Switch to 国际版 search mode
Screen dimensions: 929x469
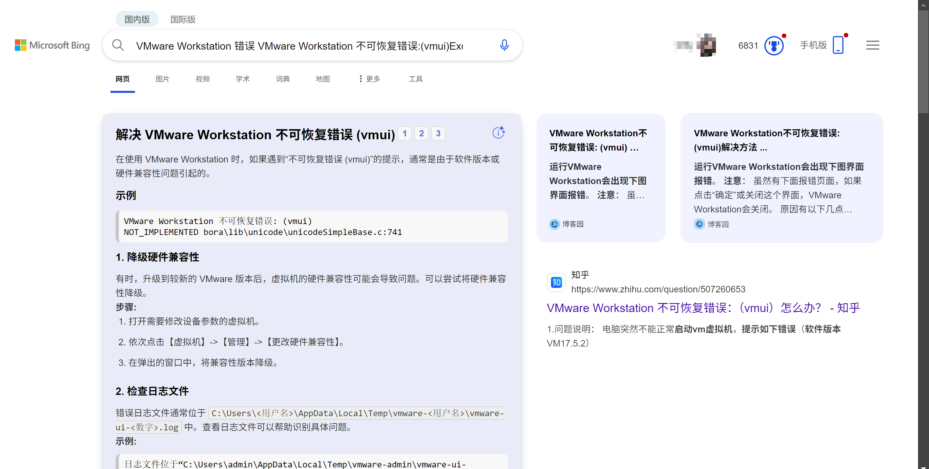[183, 19]
